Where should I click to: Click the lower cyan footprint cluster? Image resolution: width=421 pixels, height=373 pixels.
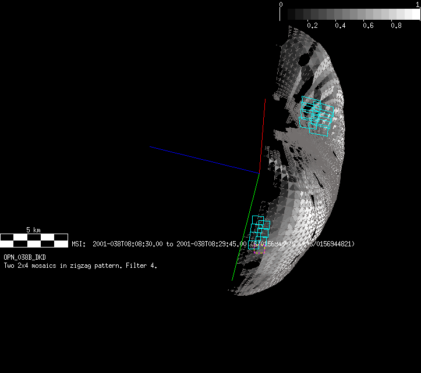coord(259,232)
